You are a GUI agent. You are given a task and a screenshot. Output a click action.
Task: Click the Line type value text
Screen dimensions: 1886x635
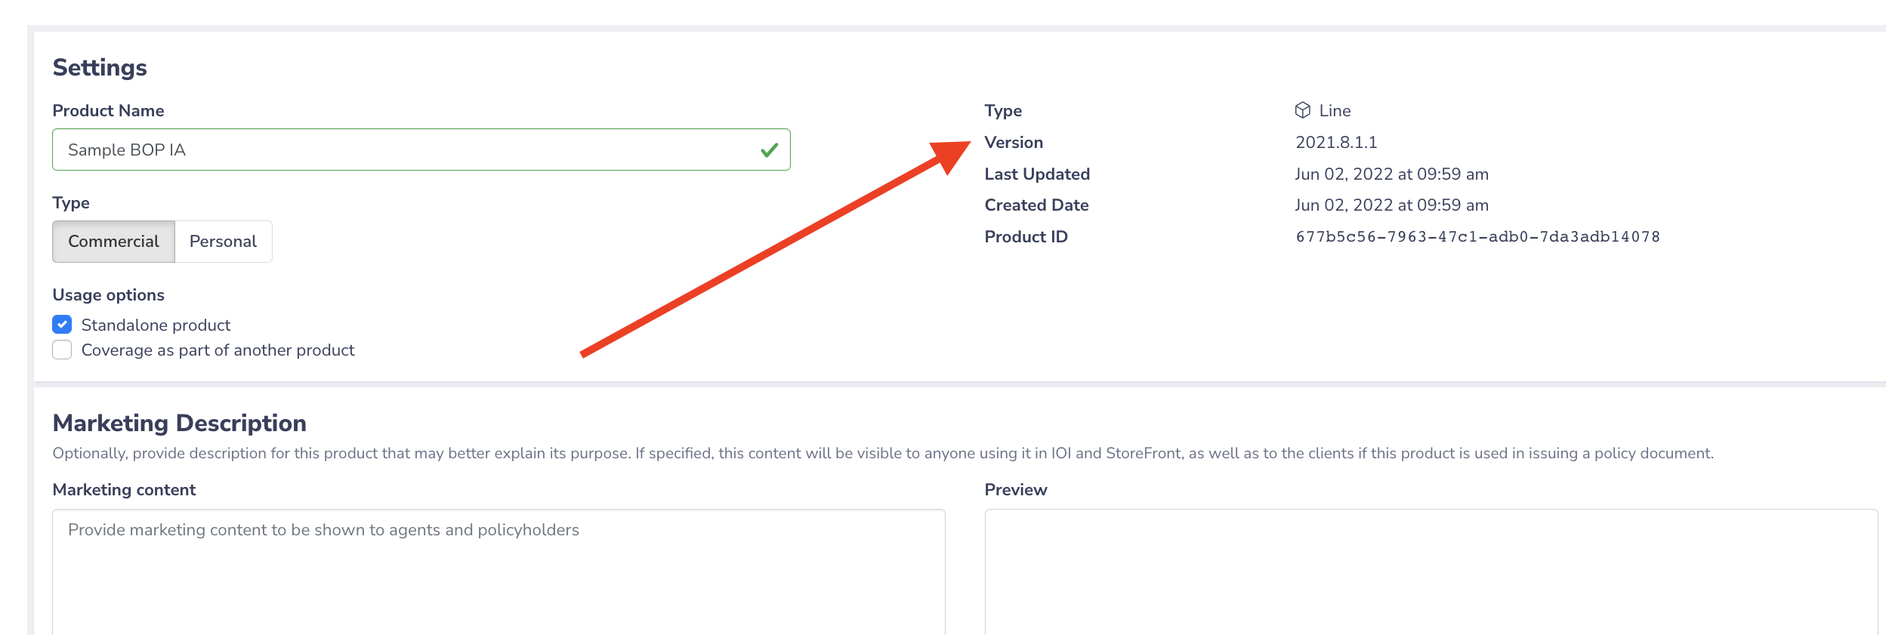click(x=1335, y=111)
